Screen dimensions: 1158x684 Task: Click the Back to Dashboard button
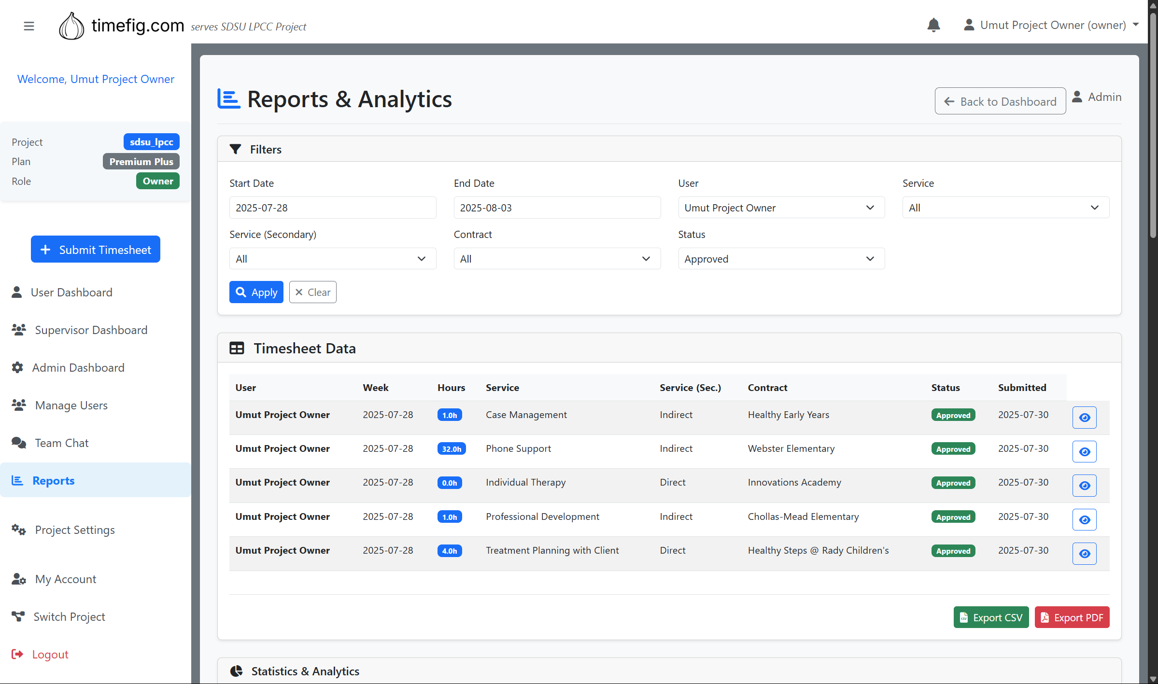1000,101
